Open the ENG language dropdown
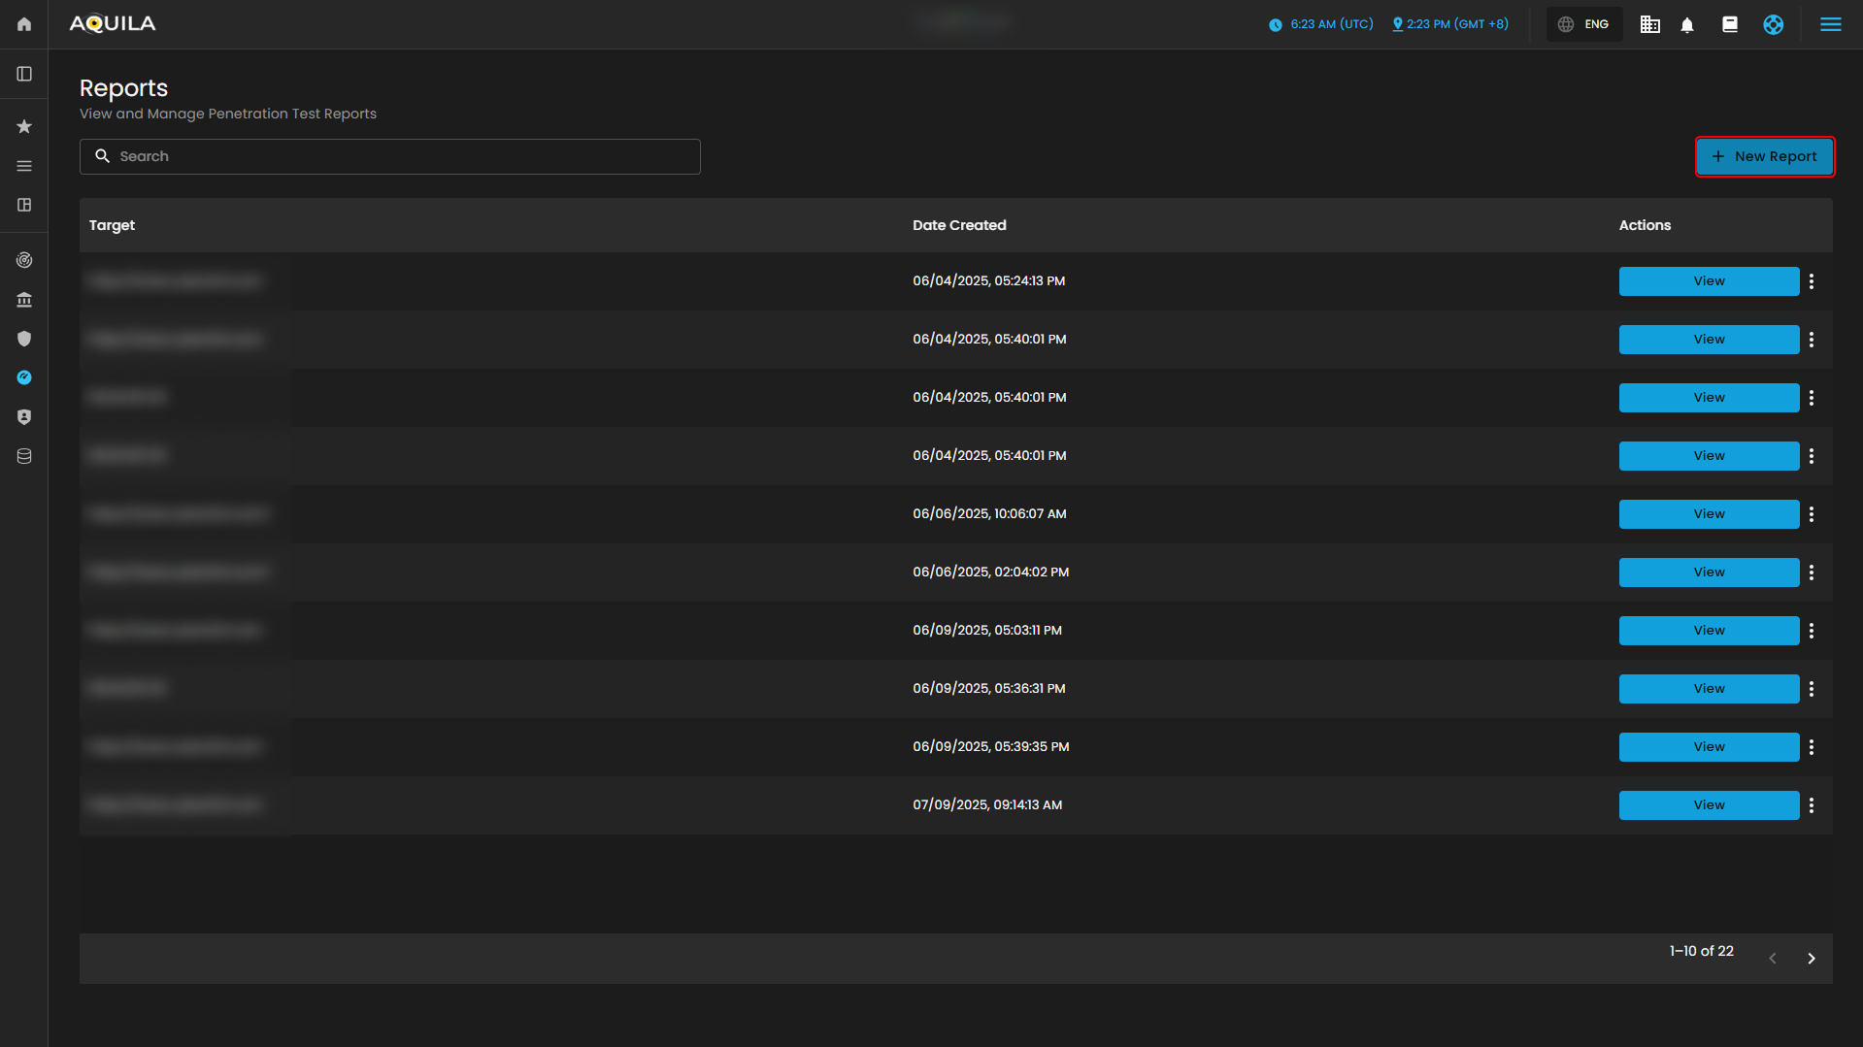The height and width of the screenshot is (1047, 1863). 1584,25
